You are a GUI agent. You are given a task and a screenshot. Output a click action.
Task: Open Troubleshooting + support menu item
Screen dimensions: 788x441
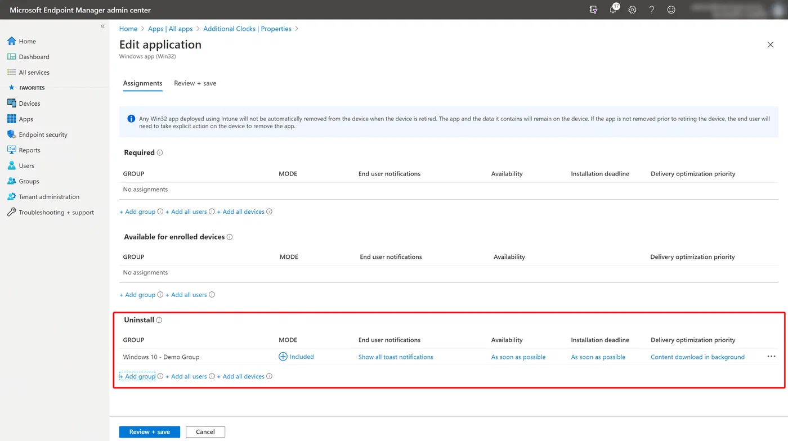pos(56,213)
